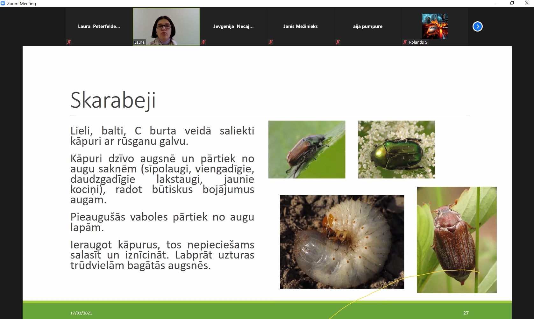Select the Laura Pēterfelde participant tile

pyautogui.click(x=99, y=26)
